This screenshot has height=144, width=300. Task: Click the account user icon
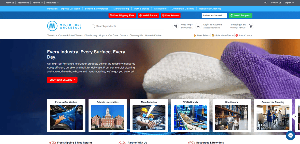pos(198,26)
